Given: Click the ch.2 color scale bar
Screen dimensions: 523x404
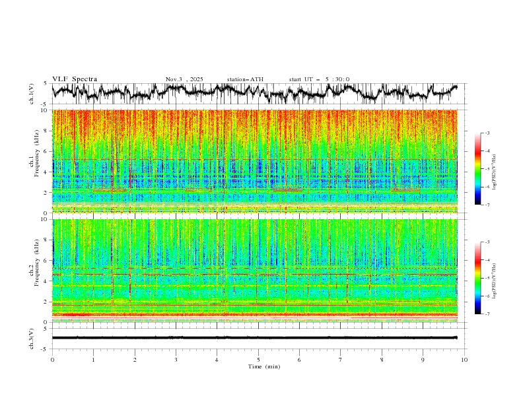Looking at the screenshot, I should coord(477,278).
